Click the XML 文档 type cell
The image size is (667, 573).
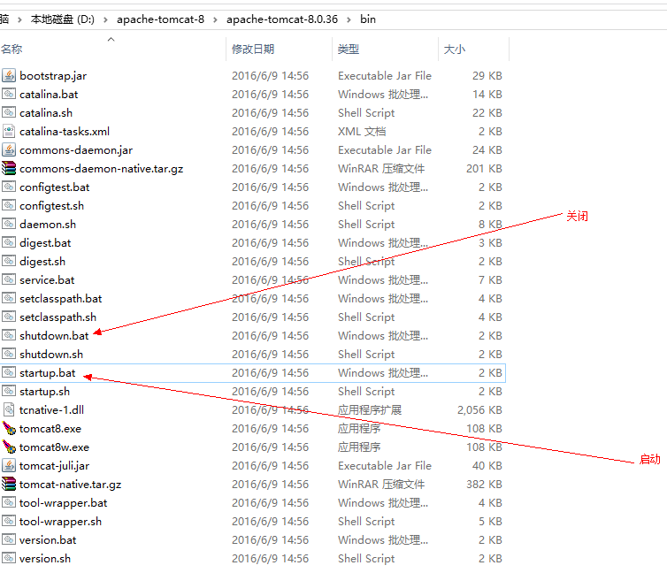362,132
